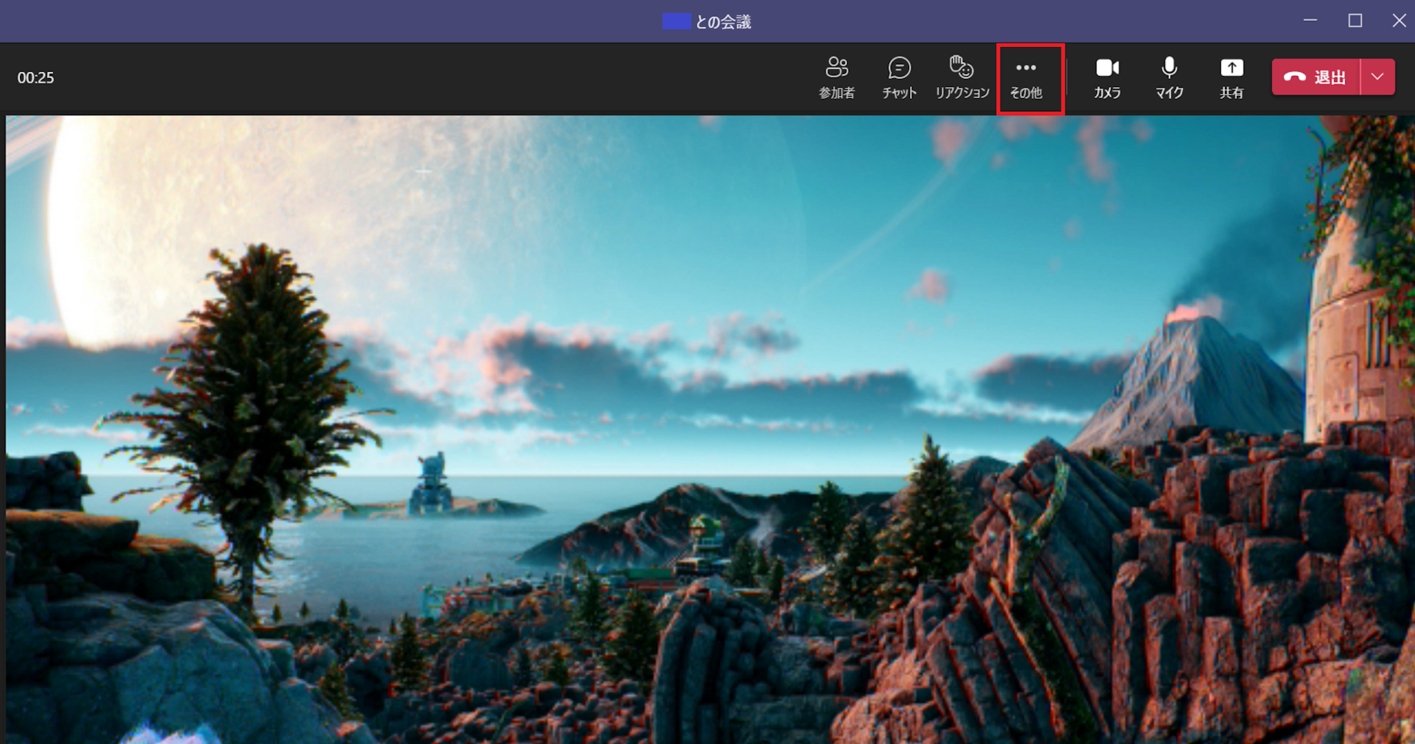Click the blue name box in title bar

point(676,21)
